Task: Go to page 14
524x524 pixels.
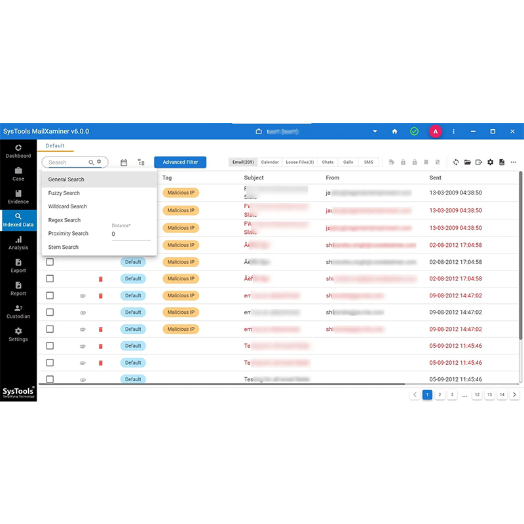Action: (x=502, y=395)
